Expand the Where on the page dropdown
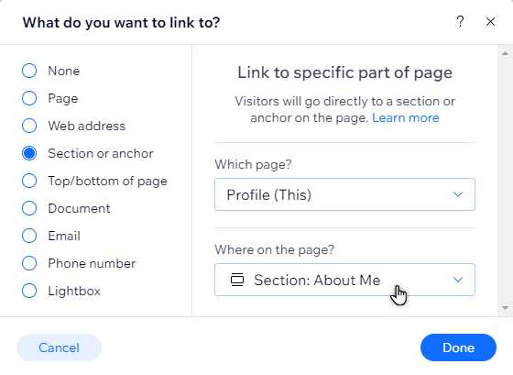513x375 pixels. pyautogui.click(x=344, y=280)
